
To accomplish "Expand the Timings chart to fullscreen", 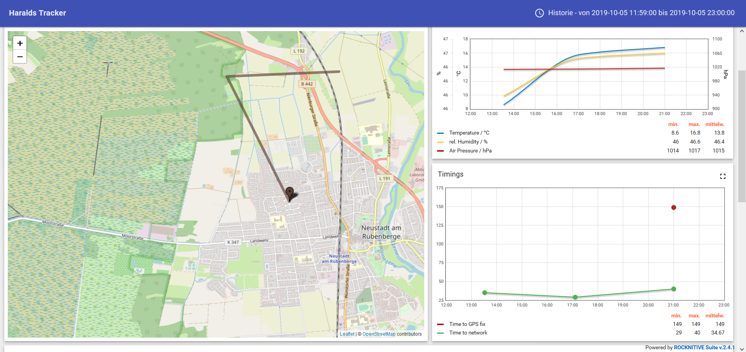I will click(723, 176).
